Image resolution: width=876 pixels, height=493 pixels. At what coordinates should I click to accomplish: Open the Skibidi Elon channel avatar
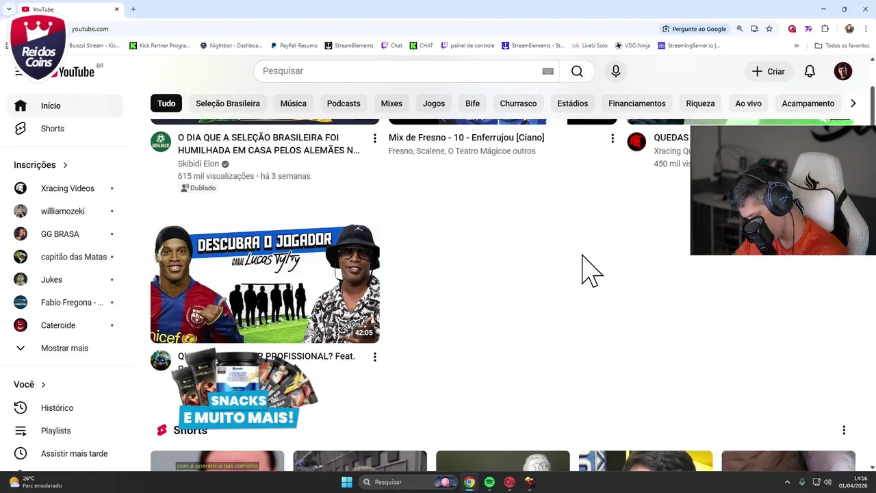[x=161, y=142]
